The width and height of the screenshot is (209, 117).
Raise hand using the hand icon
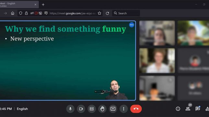point(102,109)
